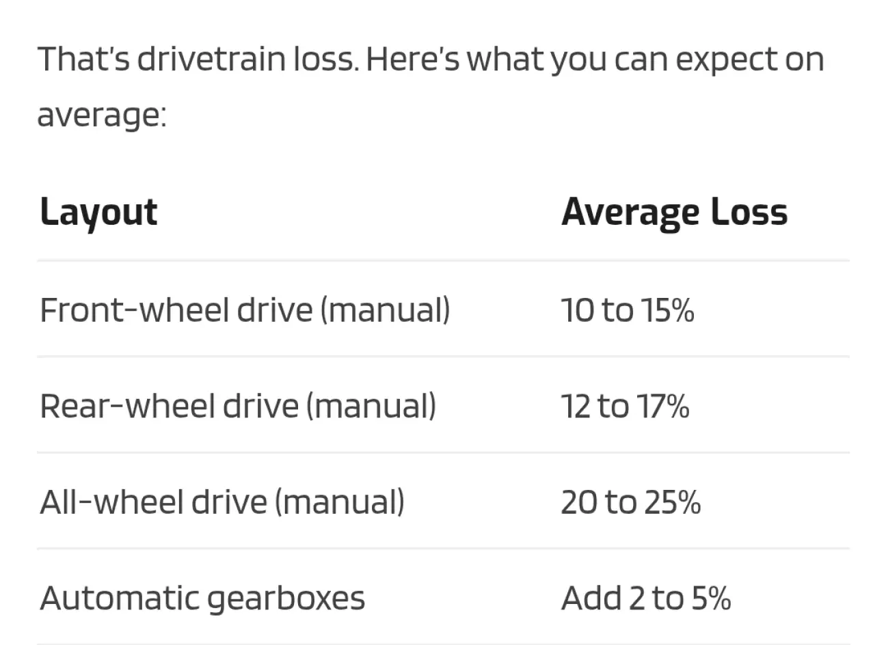Click the Layout column header
The height and width of the screenshot is (645, 886).
click(x=98, y=212)
